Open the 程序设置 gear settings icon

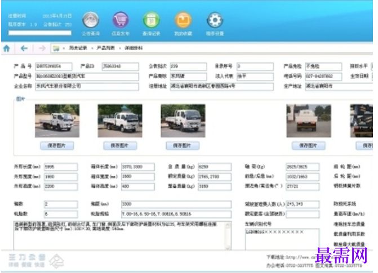coord(215,20)
